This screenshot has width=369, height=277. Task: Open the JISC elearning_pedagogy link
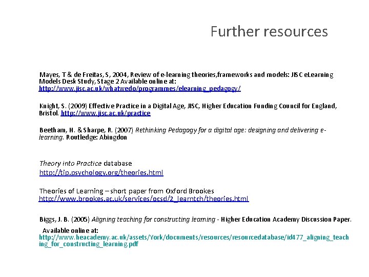tap(140, 89)
